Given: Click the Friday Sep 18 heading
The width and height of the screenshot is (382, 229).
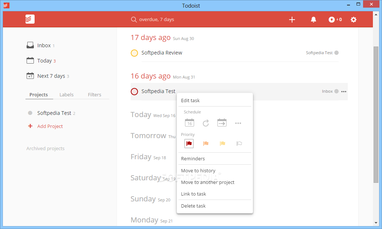Looking at the screenshot, I should point(148,157).
